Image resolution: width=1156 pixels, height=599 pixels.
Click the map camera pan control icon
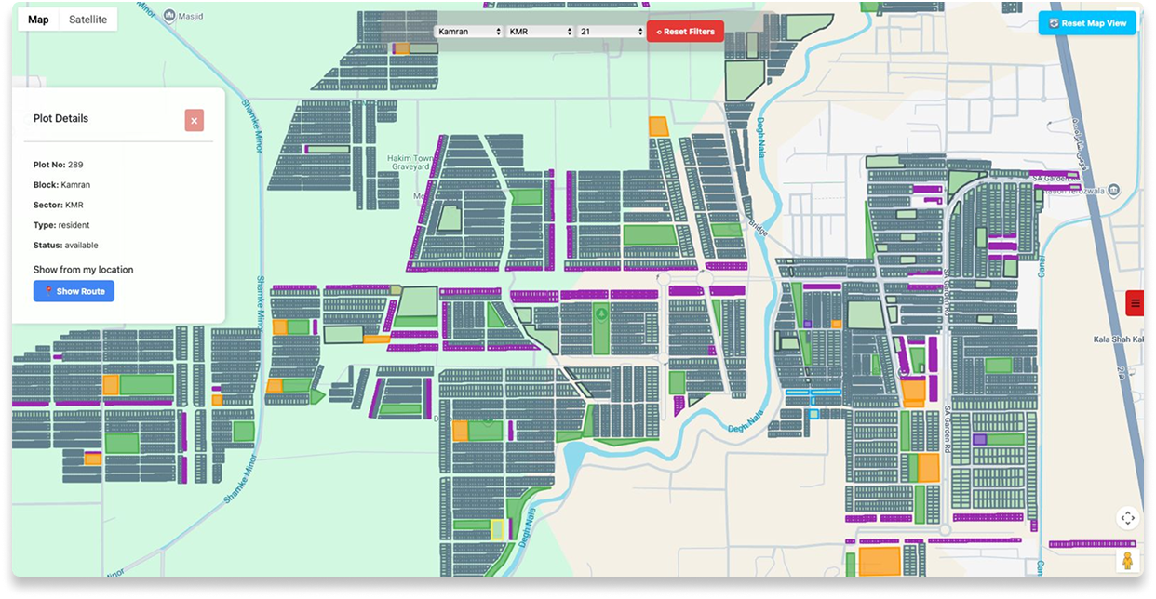(1127, 518)
